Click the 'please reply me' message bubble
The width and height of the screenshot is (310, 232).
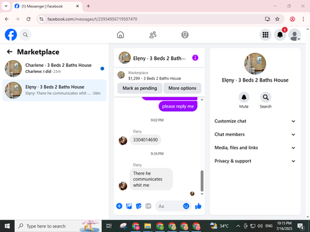[x=178, y=106]
